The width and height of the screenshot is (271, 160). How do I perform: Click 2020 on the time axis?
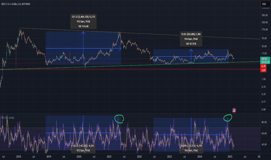coord(79,157)
